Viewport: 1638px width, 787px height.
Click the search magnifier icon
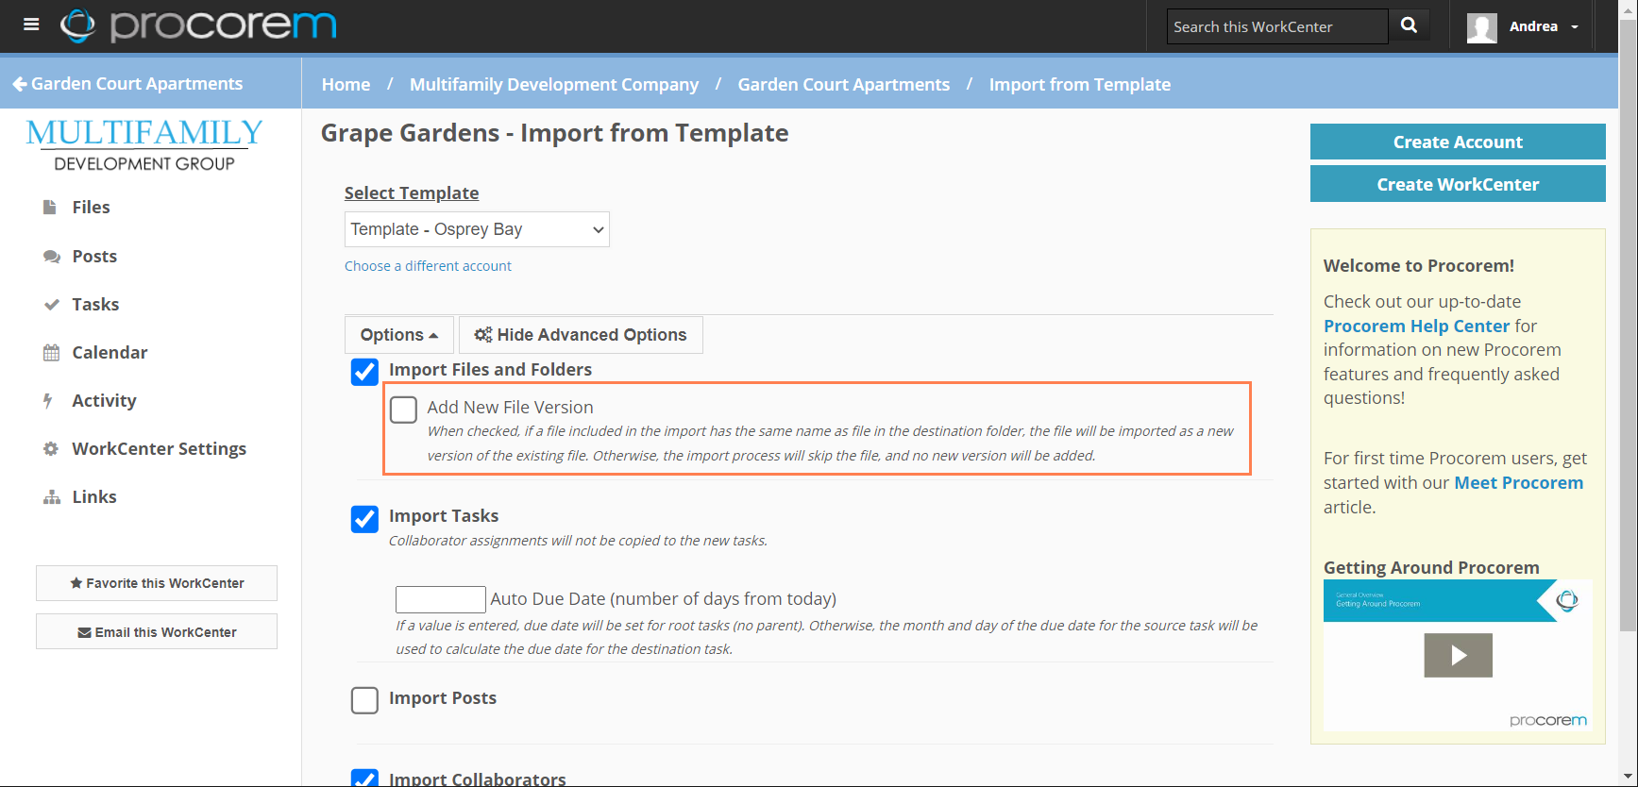coord(1409,25)
